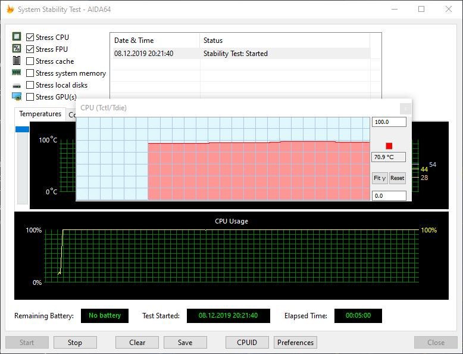Click the monitor icon beside Stress GPU(s)
463x354 pixels.
[x=17, y=97]
